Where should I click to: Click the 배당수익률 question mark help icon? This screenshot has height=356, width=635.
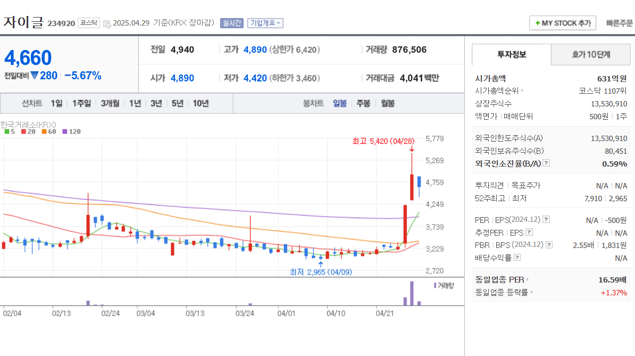(517, 258)
